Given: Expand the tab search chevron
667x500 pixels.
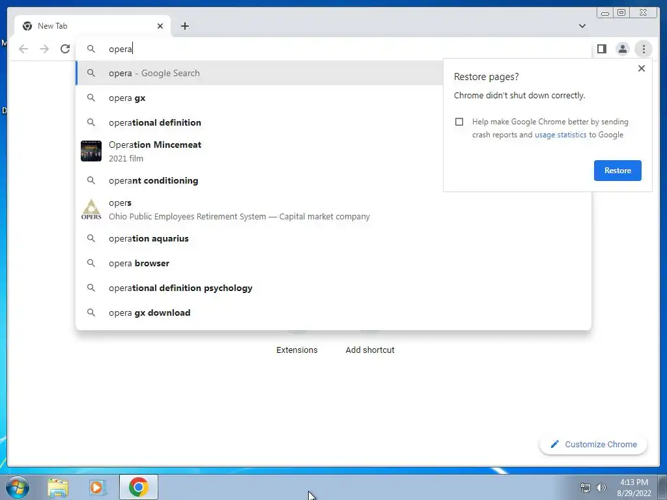Looking at the screenshot, I should 582,26.
